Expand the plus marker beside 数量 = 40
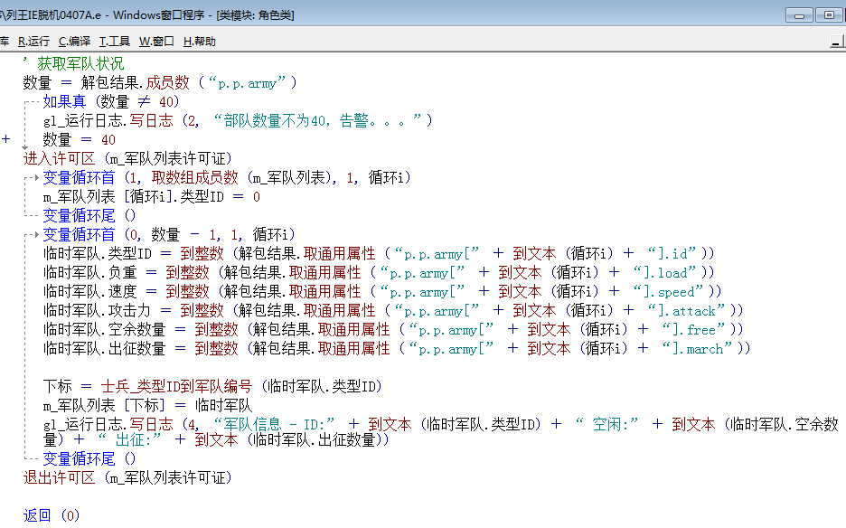846x528 pixels. pos(6,140)
